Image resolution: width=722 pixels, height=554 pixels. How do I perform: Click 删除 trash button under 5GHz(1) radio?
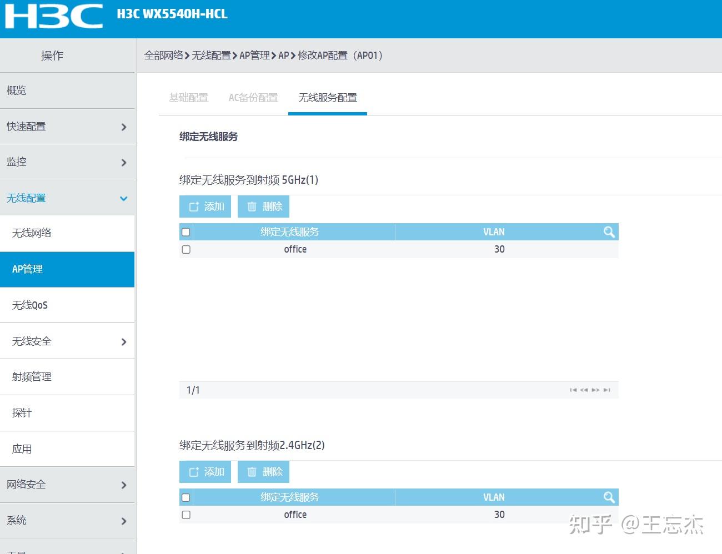[263, 207]
